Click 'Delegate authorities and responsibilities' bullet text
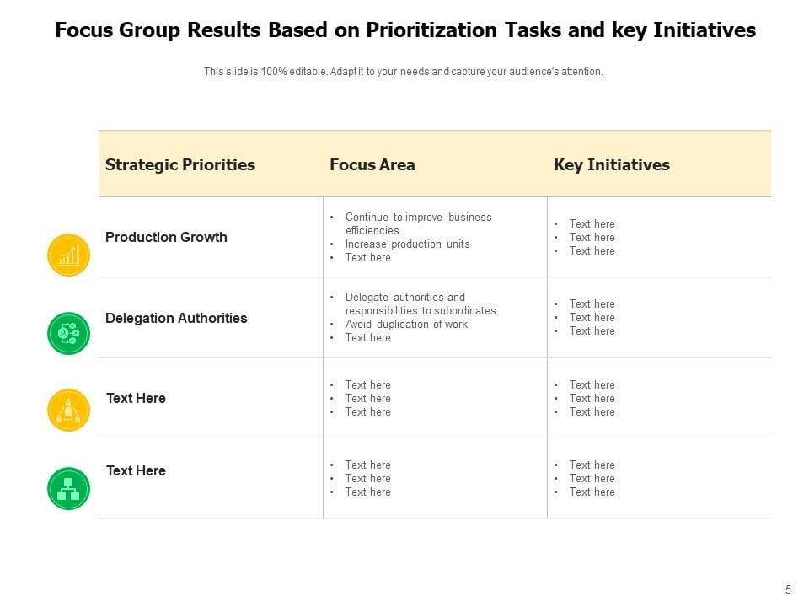Viewport: 809px width, 607px height. click(420, 303)
